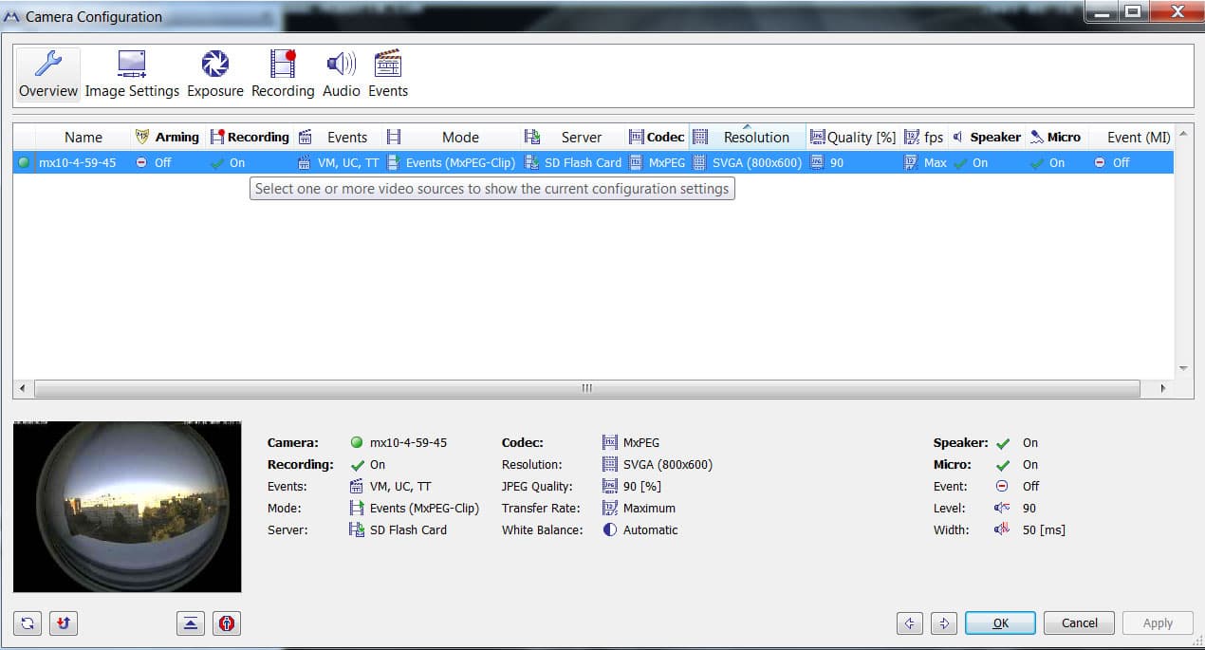Click the Cancel button
Viewport: 1205px width, 650px height.
point(1079,623)
